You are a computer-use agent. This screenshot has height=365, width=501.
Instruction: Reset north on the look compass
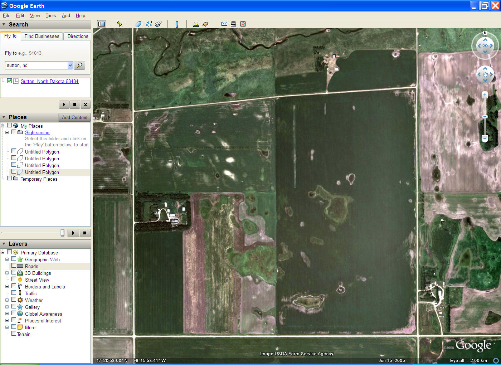485,33
